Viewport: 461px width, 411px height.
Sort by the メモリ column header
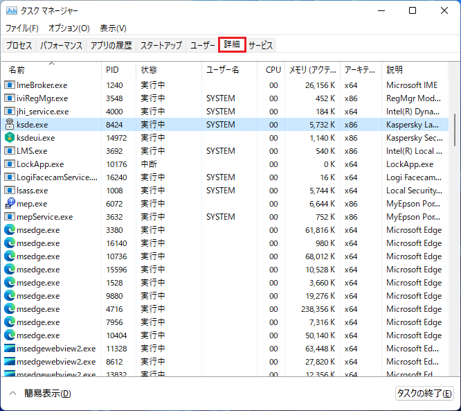point(313,70)
